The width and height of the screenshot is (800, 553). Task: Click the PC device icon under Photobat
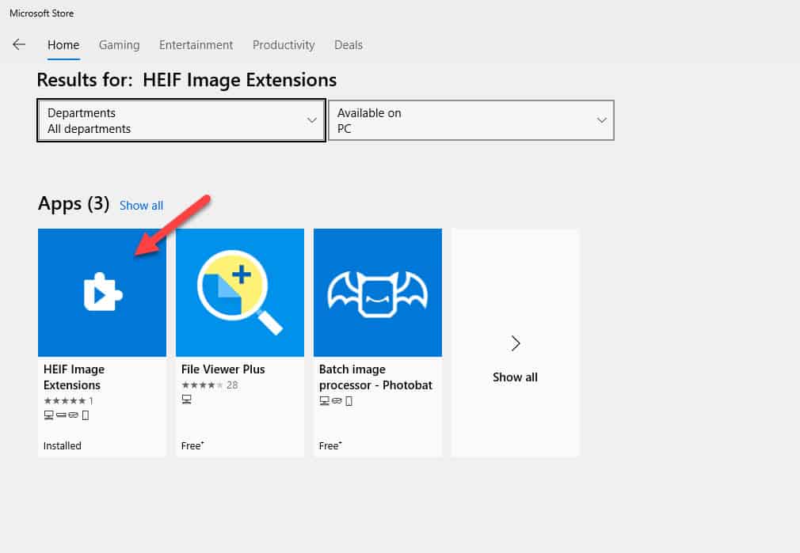point(324,400)
